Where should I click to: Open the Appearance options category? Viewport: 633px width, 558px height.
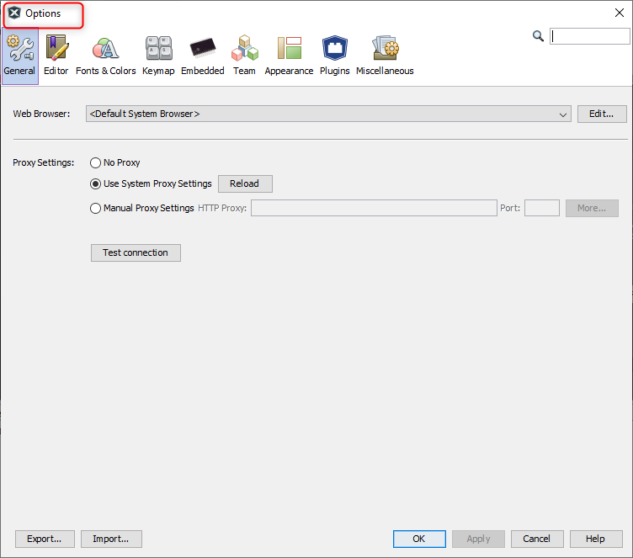(289, 56)
